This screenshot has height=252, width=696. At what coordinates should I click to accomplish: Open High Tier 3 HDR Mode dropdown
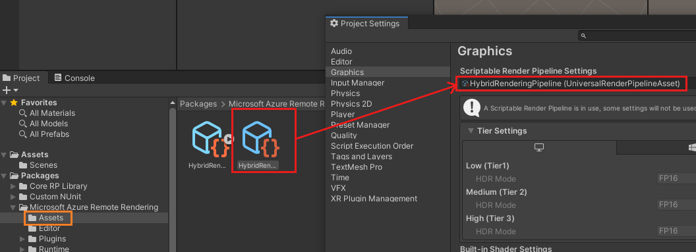[676, 231]
